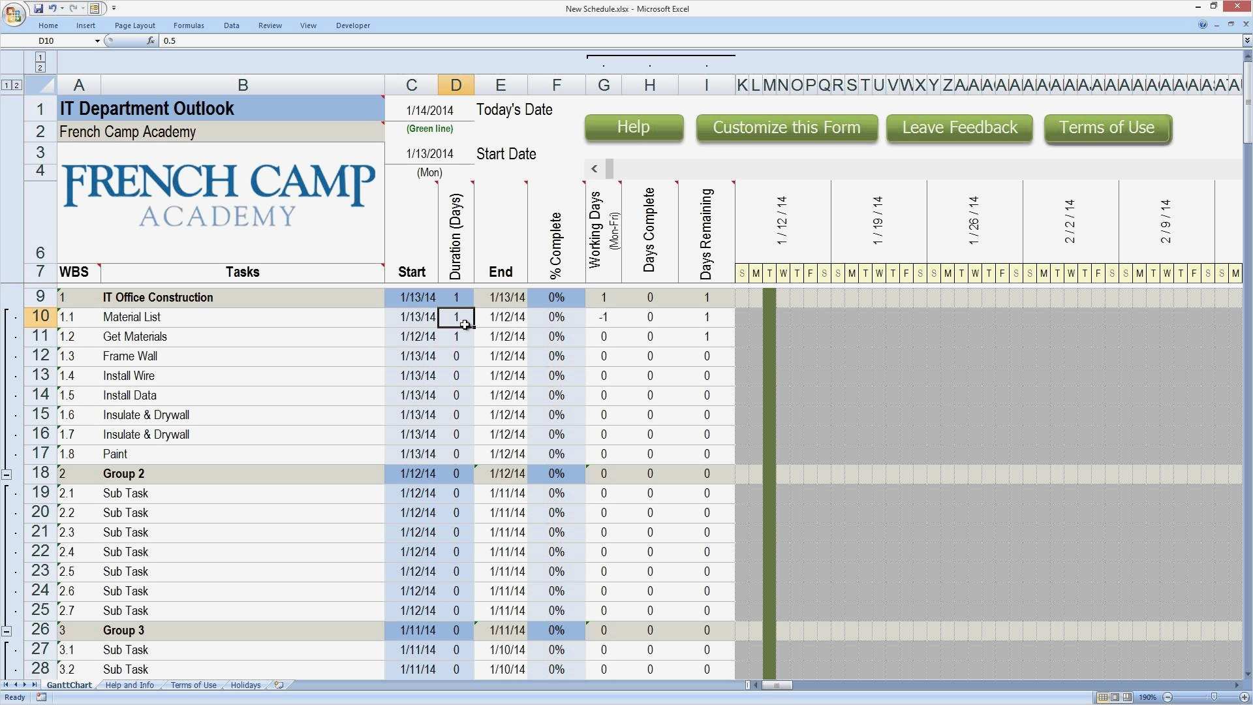
Task: Open the Name Box dropdown
Action: click(97, 40)
